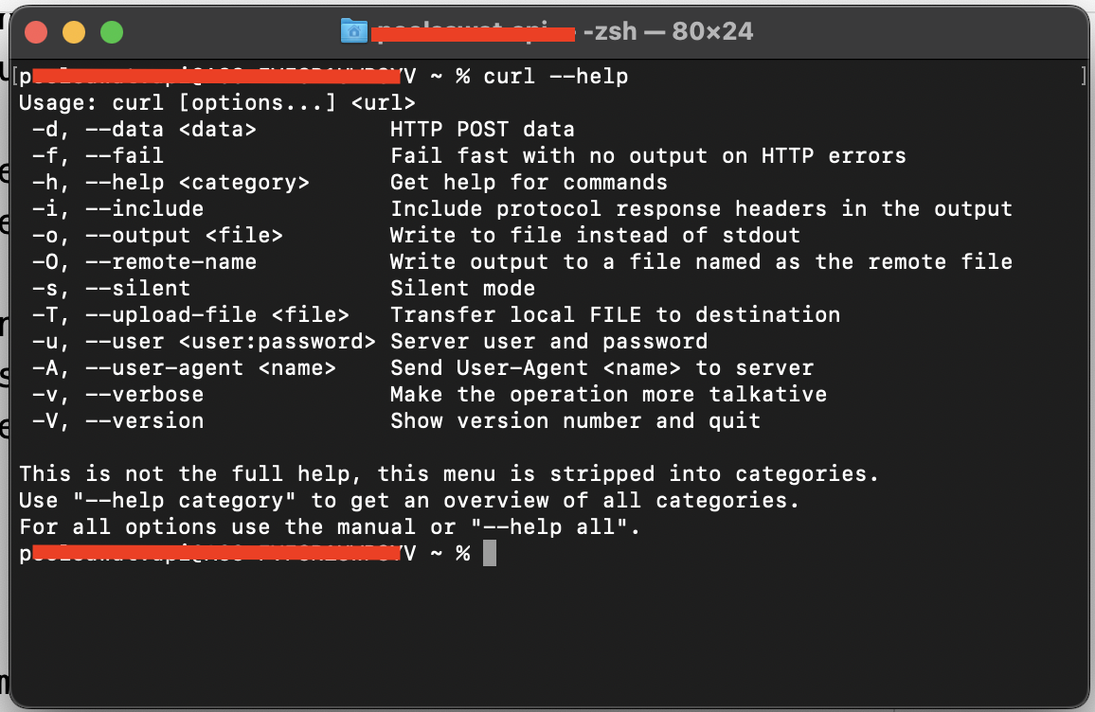Click the -T, --upload-file <file> option
1095x712 pixels.
click(190, 315)
